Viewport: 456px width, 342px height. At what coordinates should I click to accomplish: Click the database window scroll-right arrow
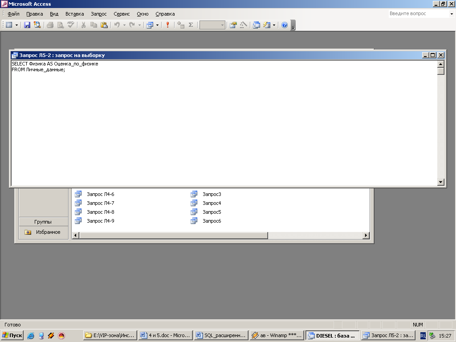(366, 235)
